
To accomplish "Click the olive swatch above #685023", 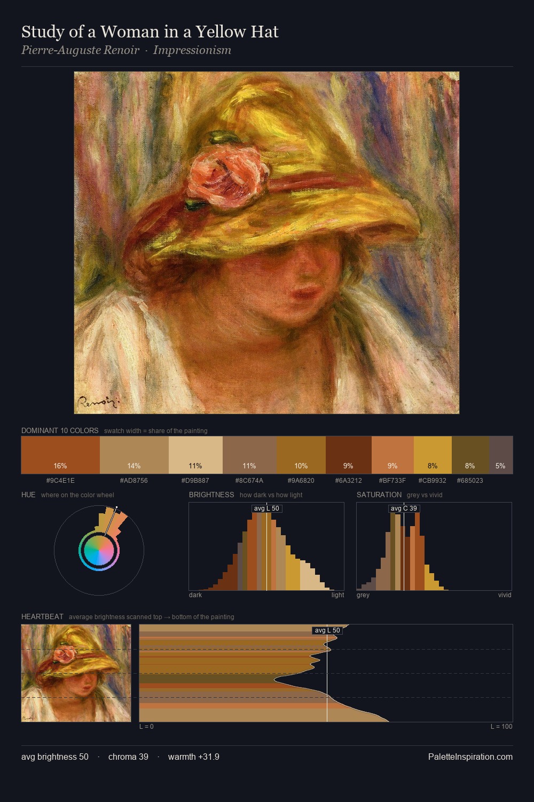I will [470, 455].
